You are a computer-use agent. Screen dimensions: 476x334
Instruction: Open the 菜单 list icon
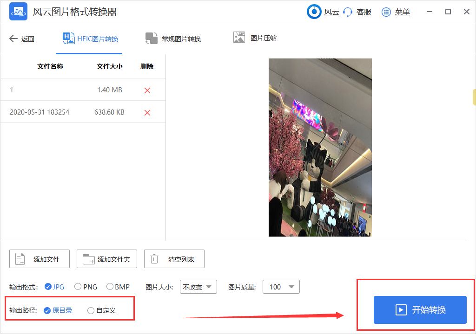tap(386, 12)
